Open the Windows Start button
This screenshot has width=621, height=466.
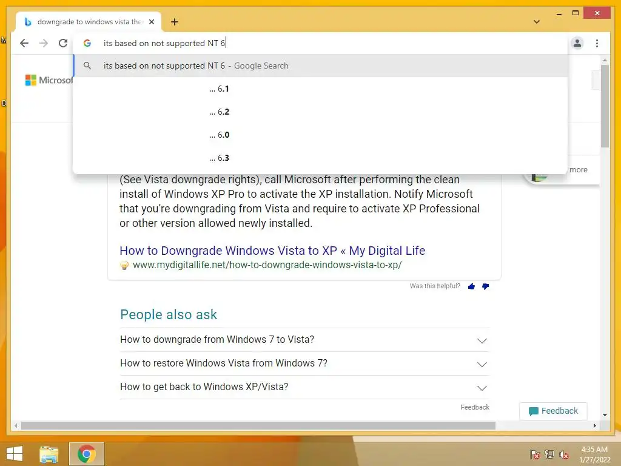(15, 454)
